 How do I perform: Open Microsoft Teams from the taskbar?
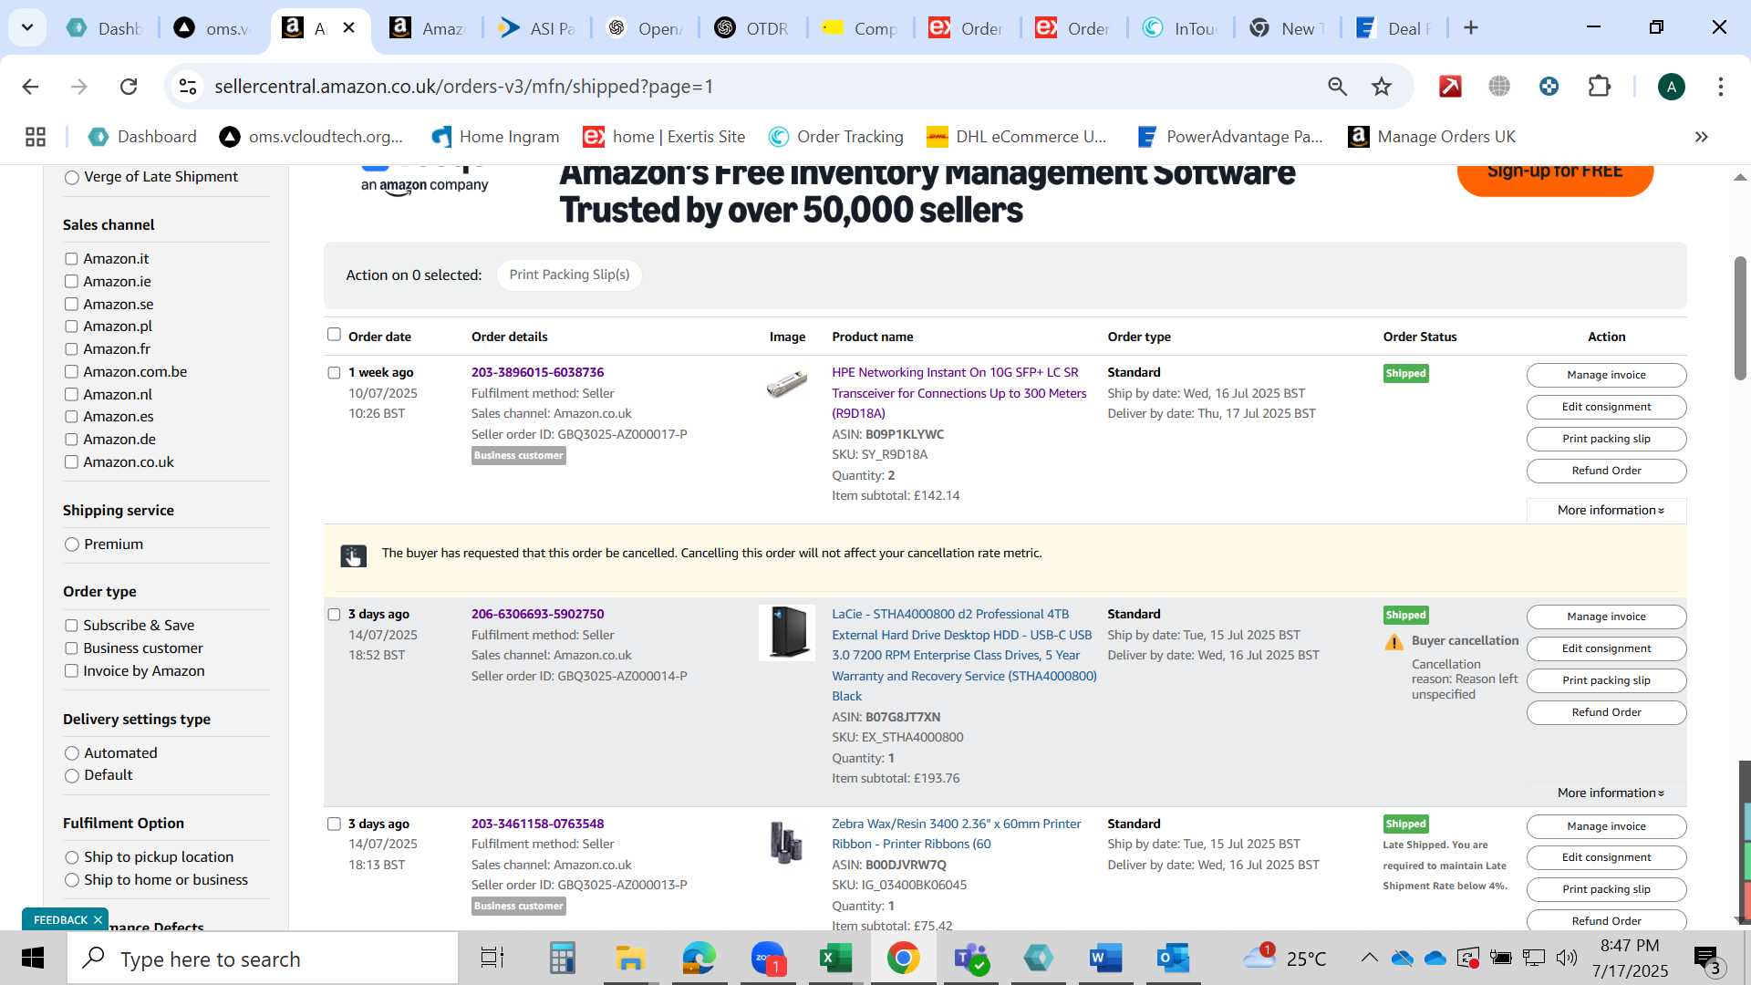click(x=971, y=959)
